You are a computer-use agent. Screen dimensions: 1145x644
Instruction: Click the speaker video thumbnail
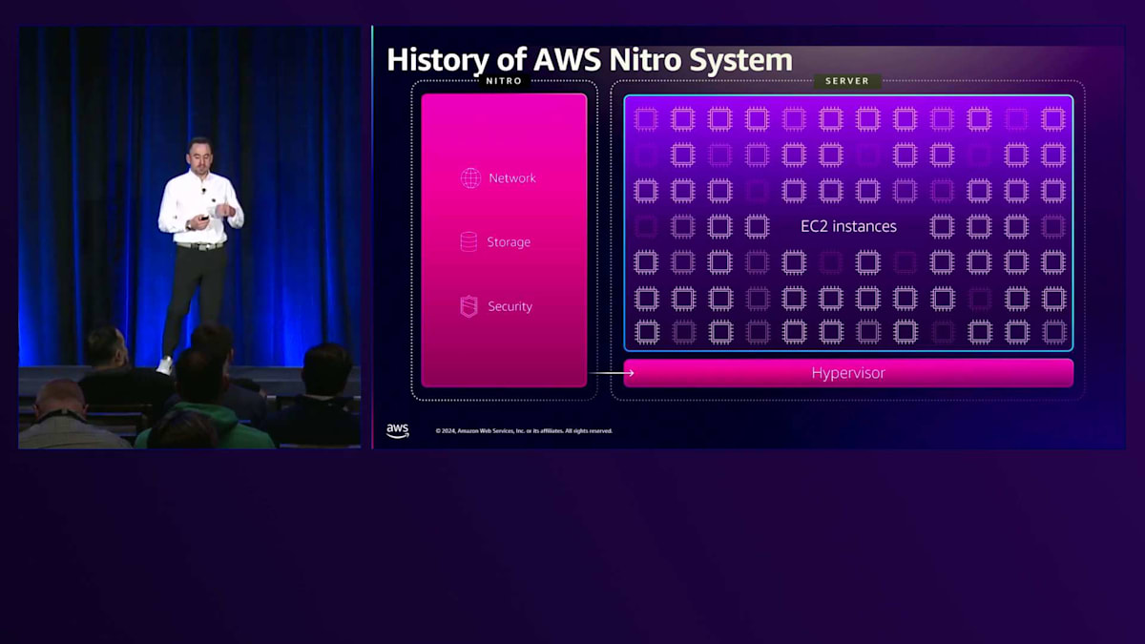point(190,237)
